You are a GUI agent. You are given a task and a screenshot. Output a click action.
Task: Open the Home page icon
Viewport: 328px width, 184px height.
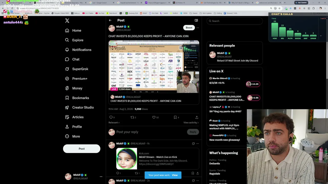tap(67, 30)
